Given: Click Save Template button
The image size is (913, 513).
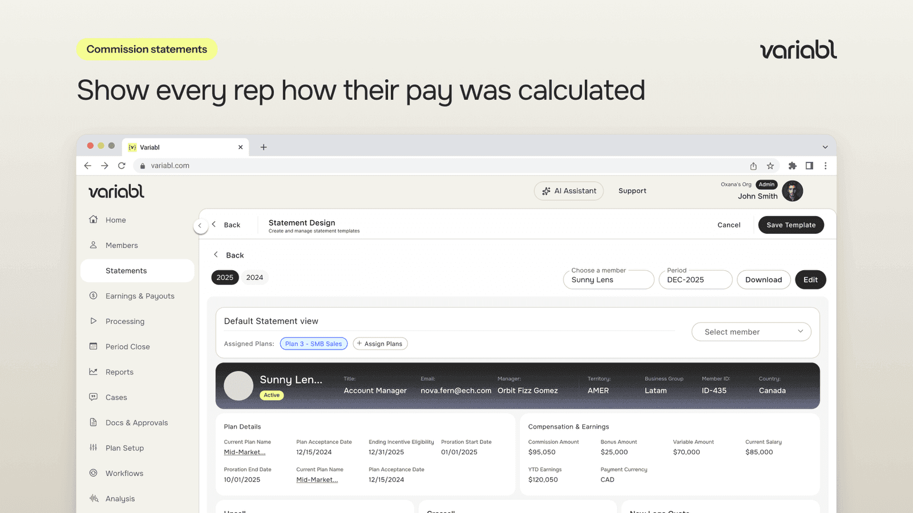Looking at the screenshot, I should (x=791, y=225).
